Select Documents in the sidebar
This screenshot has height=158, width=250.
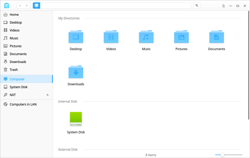[27, 54]
